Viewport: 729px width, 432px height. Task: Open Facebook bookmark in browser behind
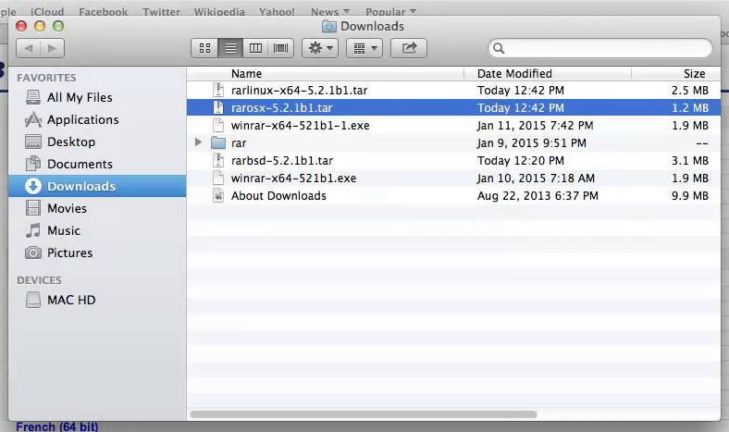pyautogui.click(x=104, y=12)
